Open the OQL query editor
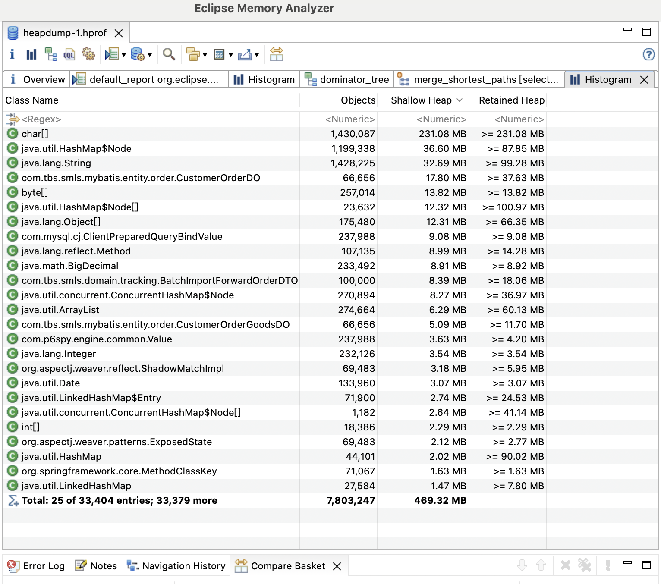The image size is (661, 584). (69, 54)
